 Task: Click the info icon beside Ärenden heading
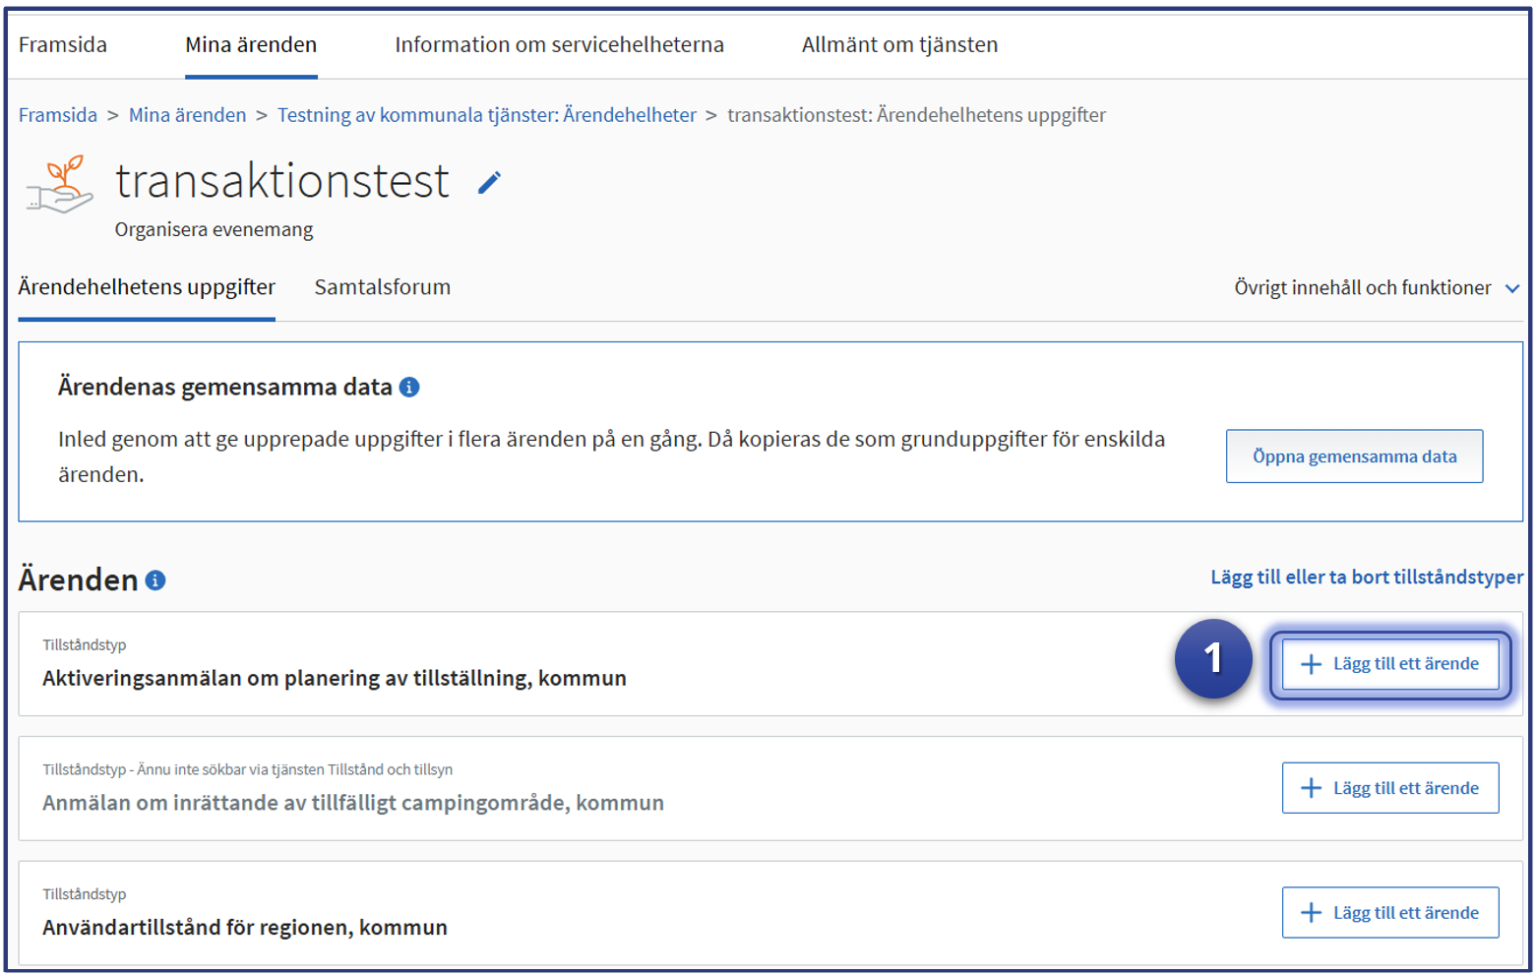155,580
